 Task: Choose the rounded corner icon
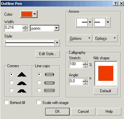pos(22,83)
